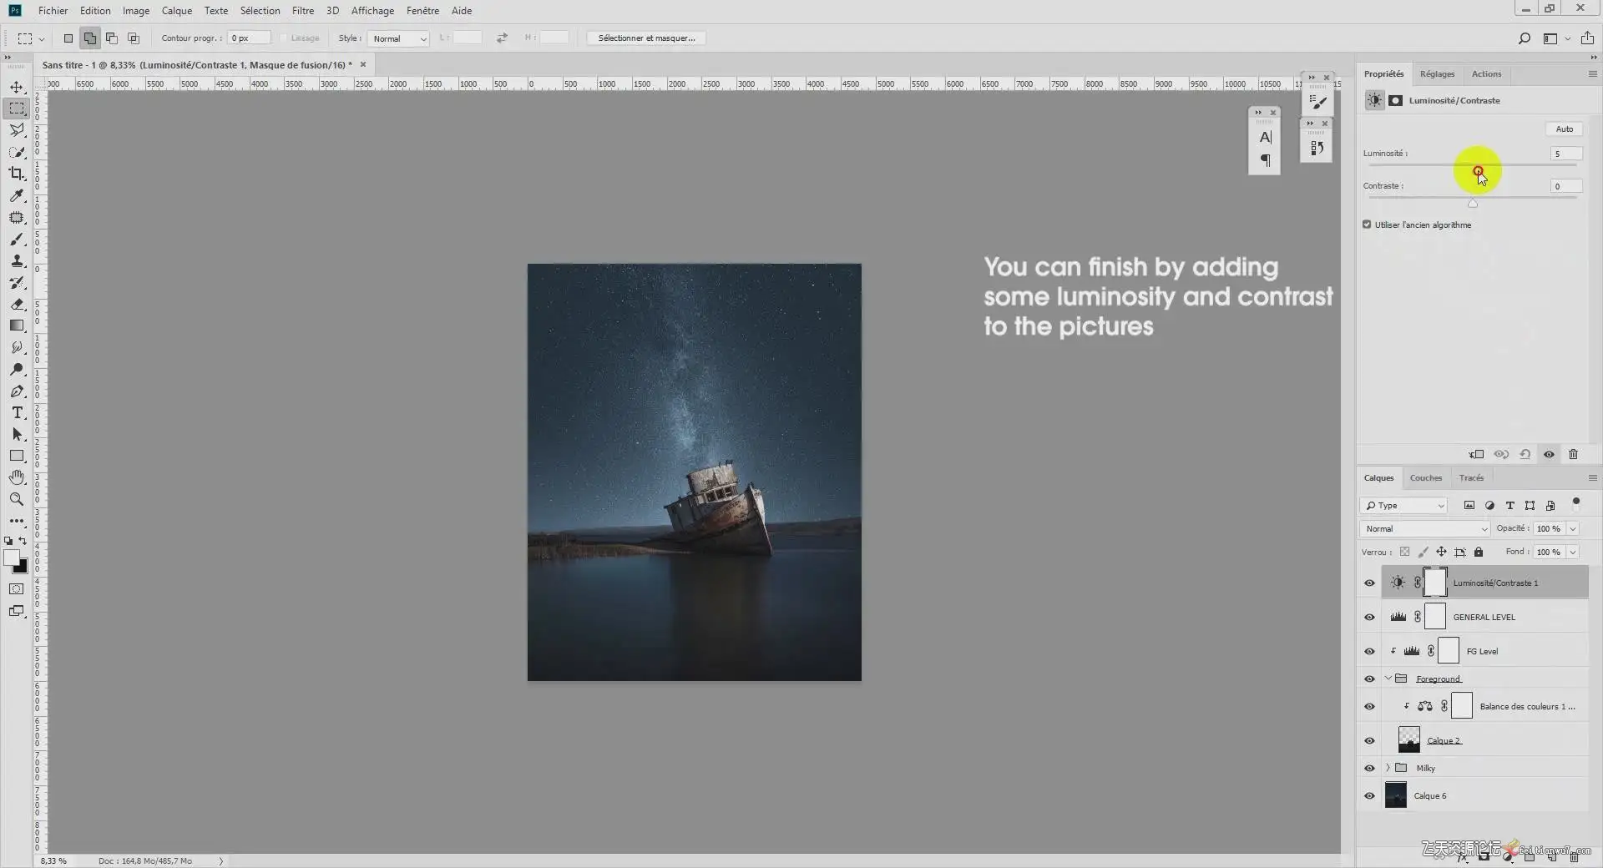Hide the Calque 2 layer
Screen dimensions: 1603x868
(1369, 741)
